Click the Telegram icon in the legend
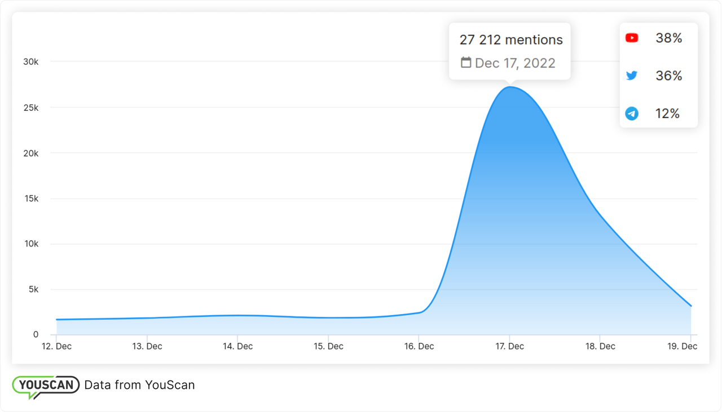 [x=632, y=114]
